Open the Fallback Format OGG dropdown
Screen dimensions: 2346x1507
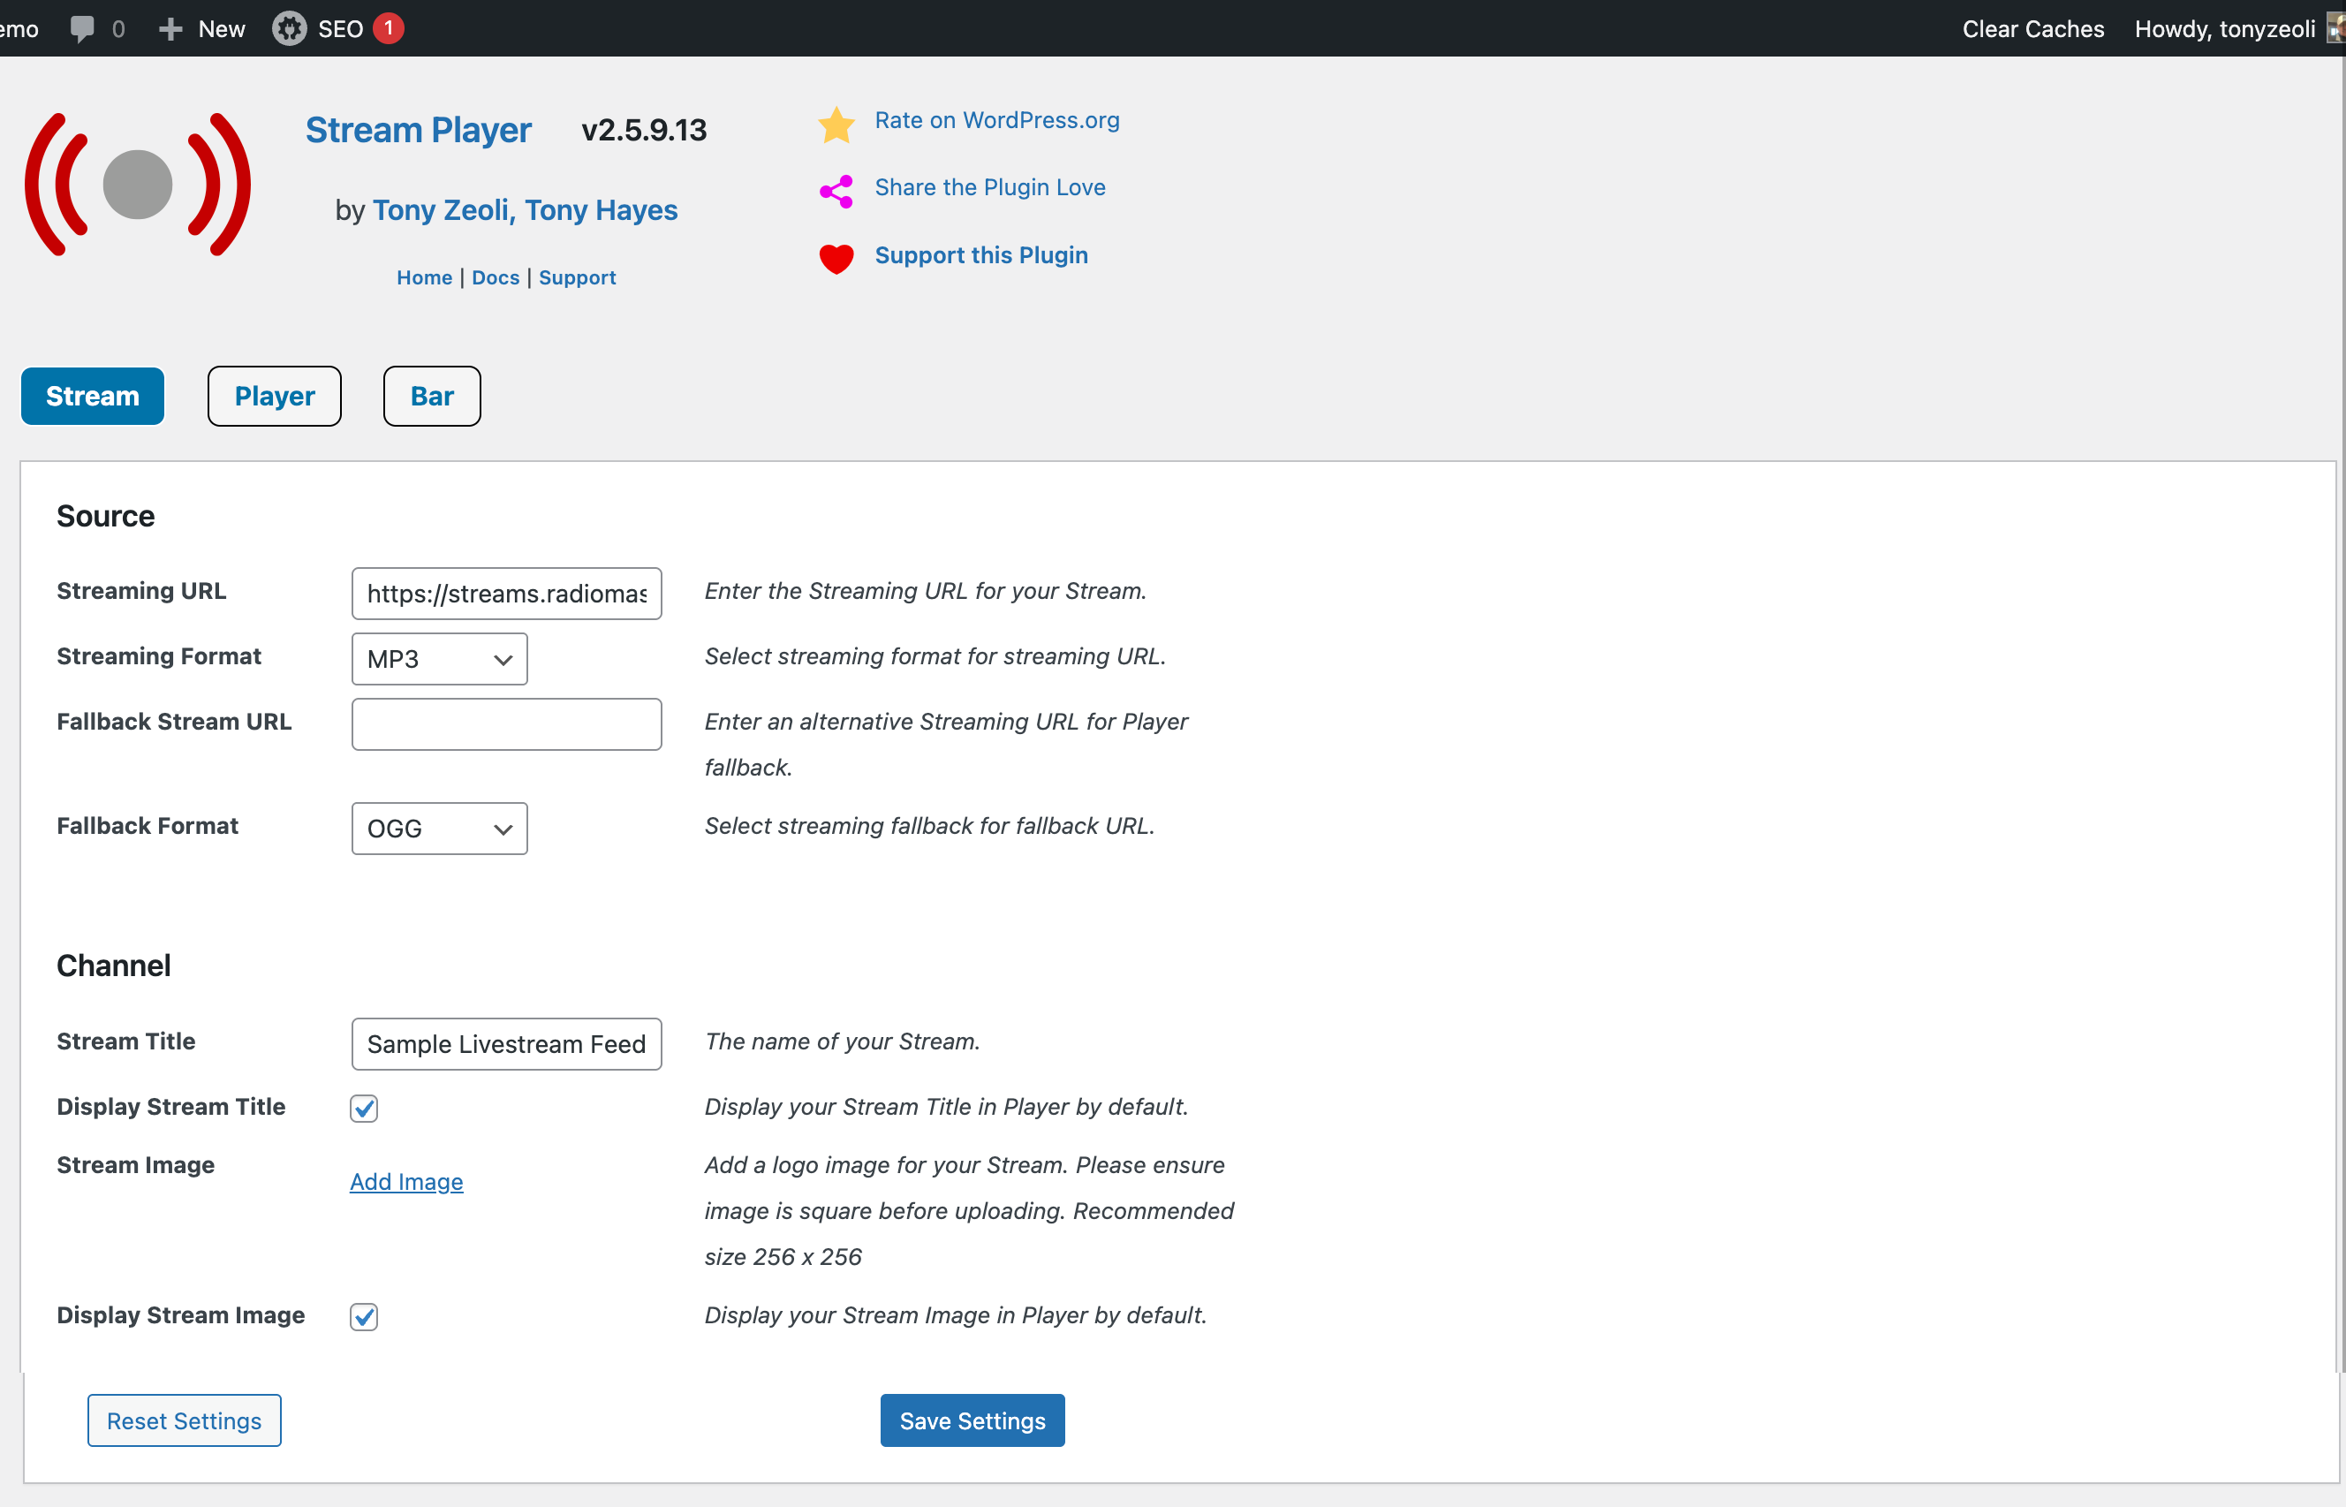439,829
